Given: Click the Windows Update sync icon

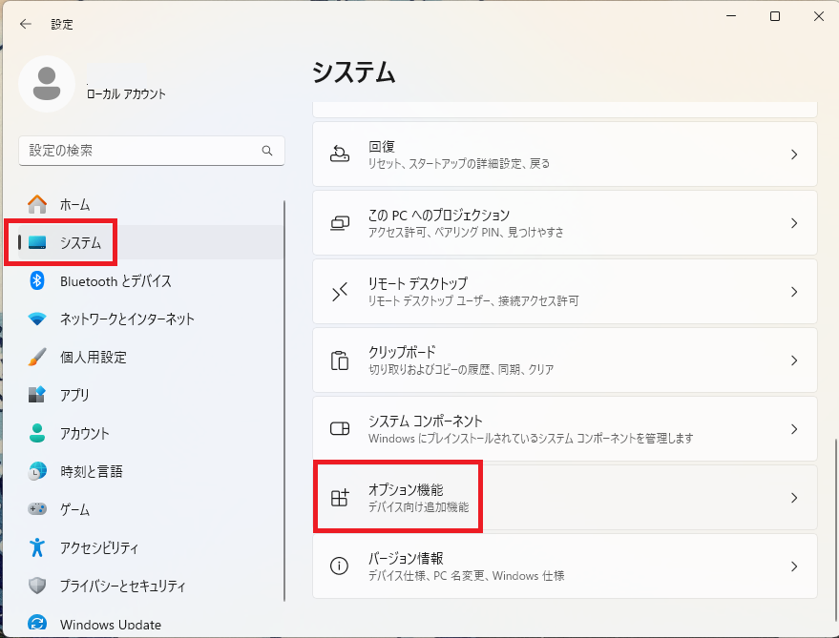Looking at the screenshot, I should coord(37,623).
